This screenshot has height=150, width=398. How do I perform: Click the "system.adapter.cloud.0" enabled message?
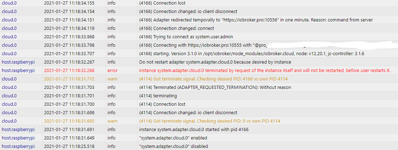173,138
